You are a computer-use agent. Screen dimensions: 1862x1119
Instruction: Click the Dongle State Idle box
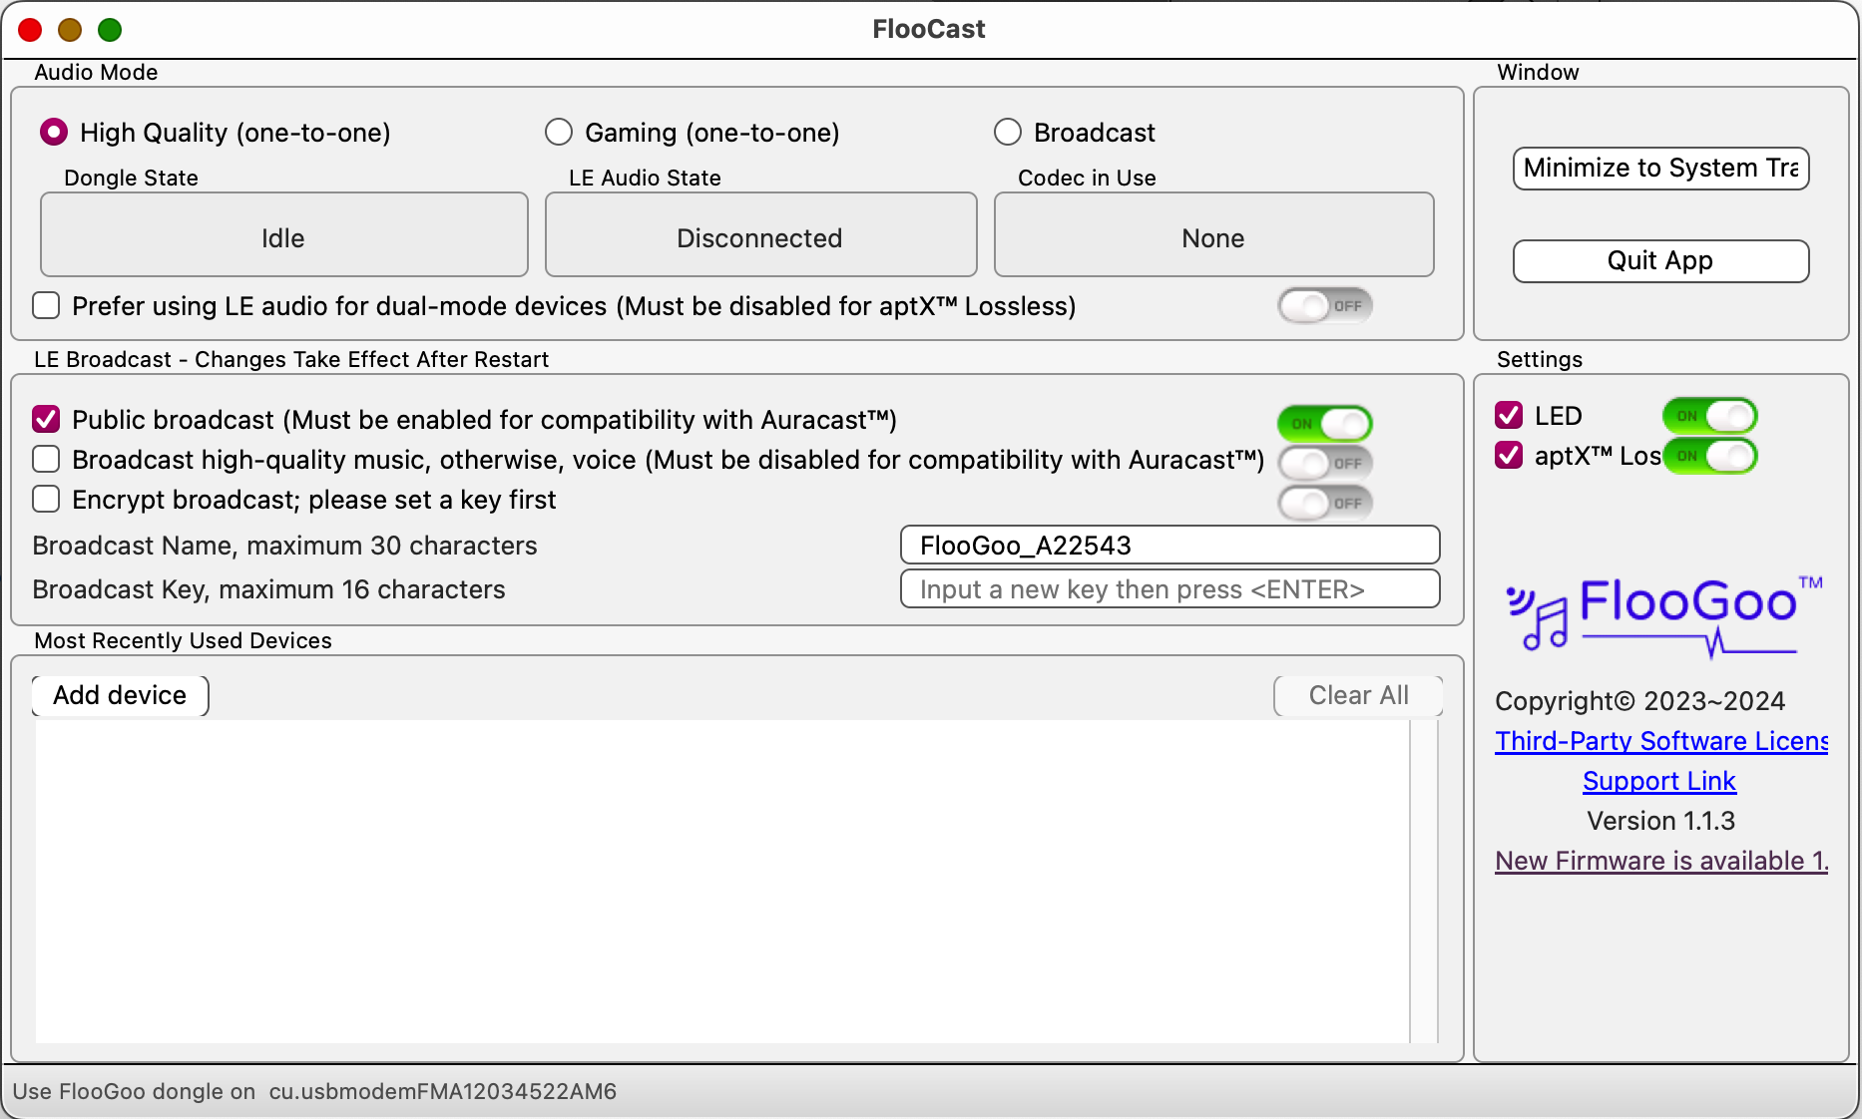pos(283,235)
